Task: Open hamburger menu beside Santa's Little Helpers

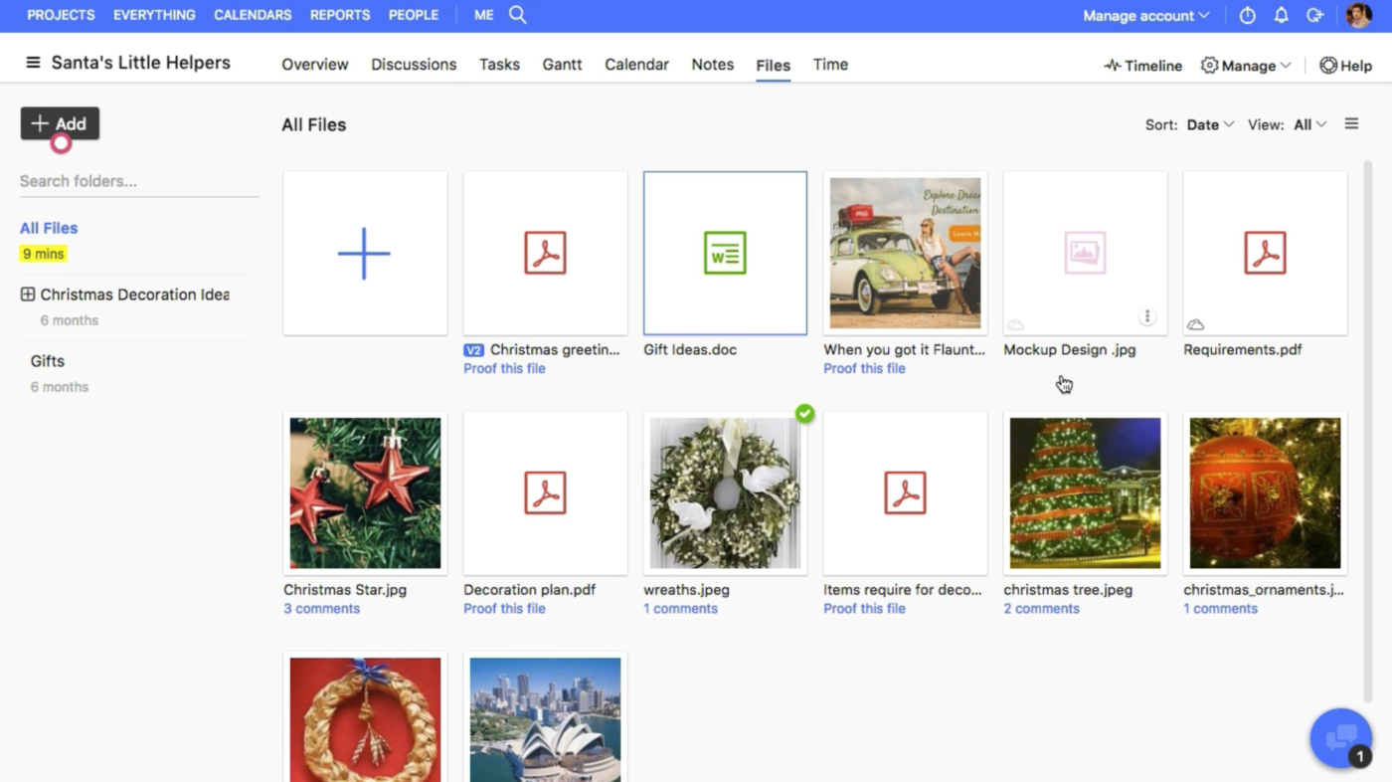Action: click(x=33, y=63)
